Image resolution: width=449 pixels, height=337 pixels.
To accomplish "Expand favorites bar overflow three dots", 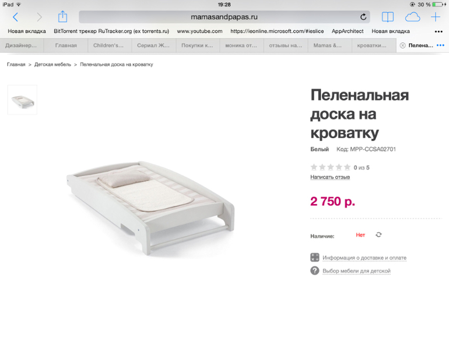I will tap(439, 31).
